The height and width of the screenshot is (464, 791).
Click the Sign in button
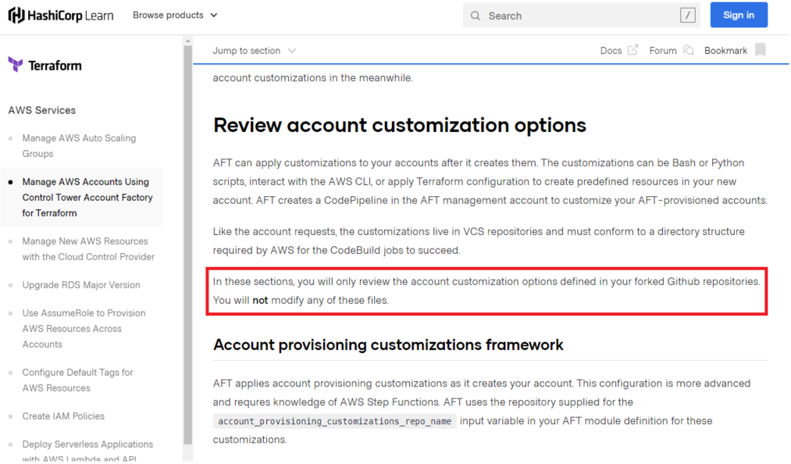pos(739,15)
